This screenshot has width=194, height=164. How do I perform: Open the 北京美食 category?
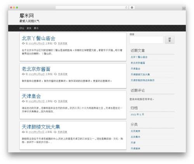[x=135, y=131]
